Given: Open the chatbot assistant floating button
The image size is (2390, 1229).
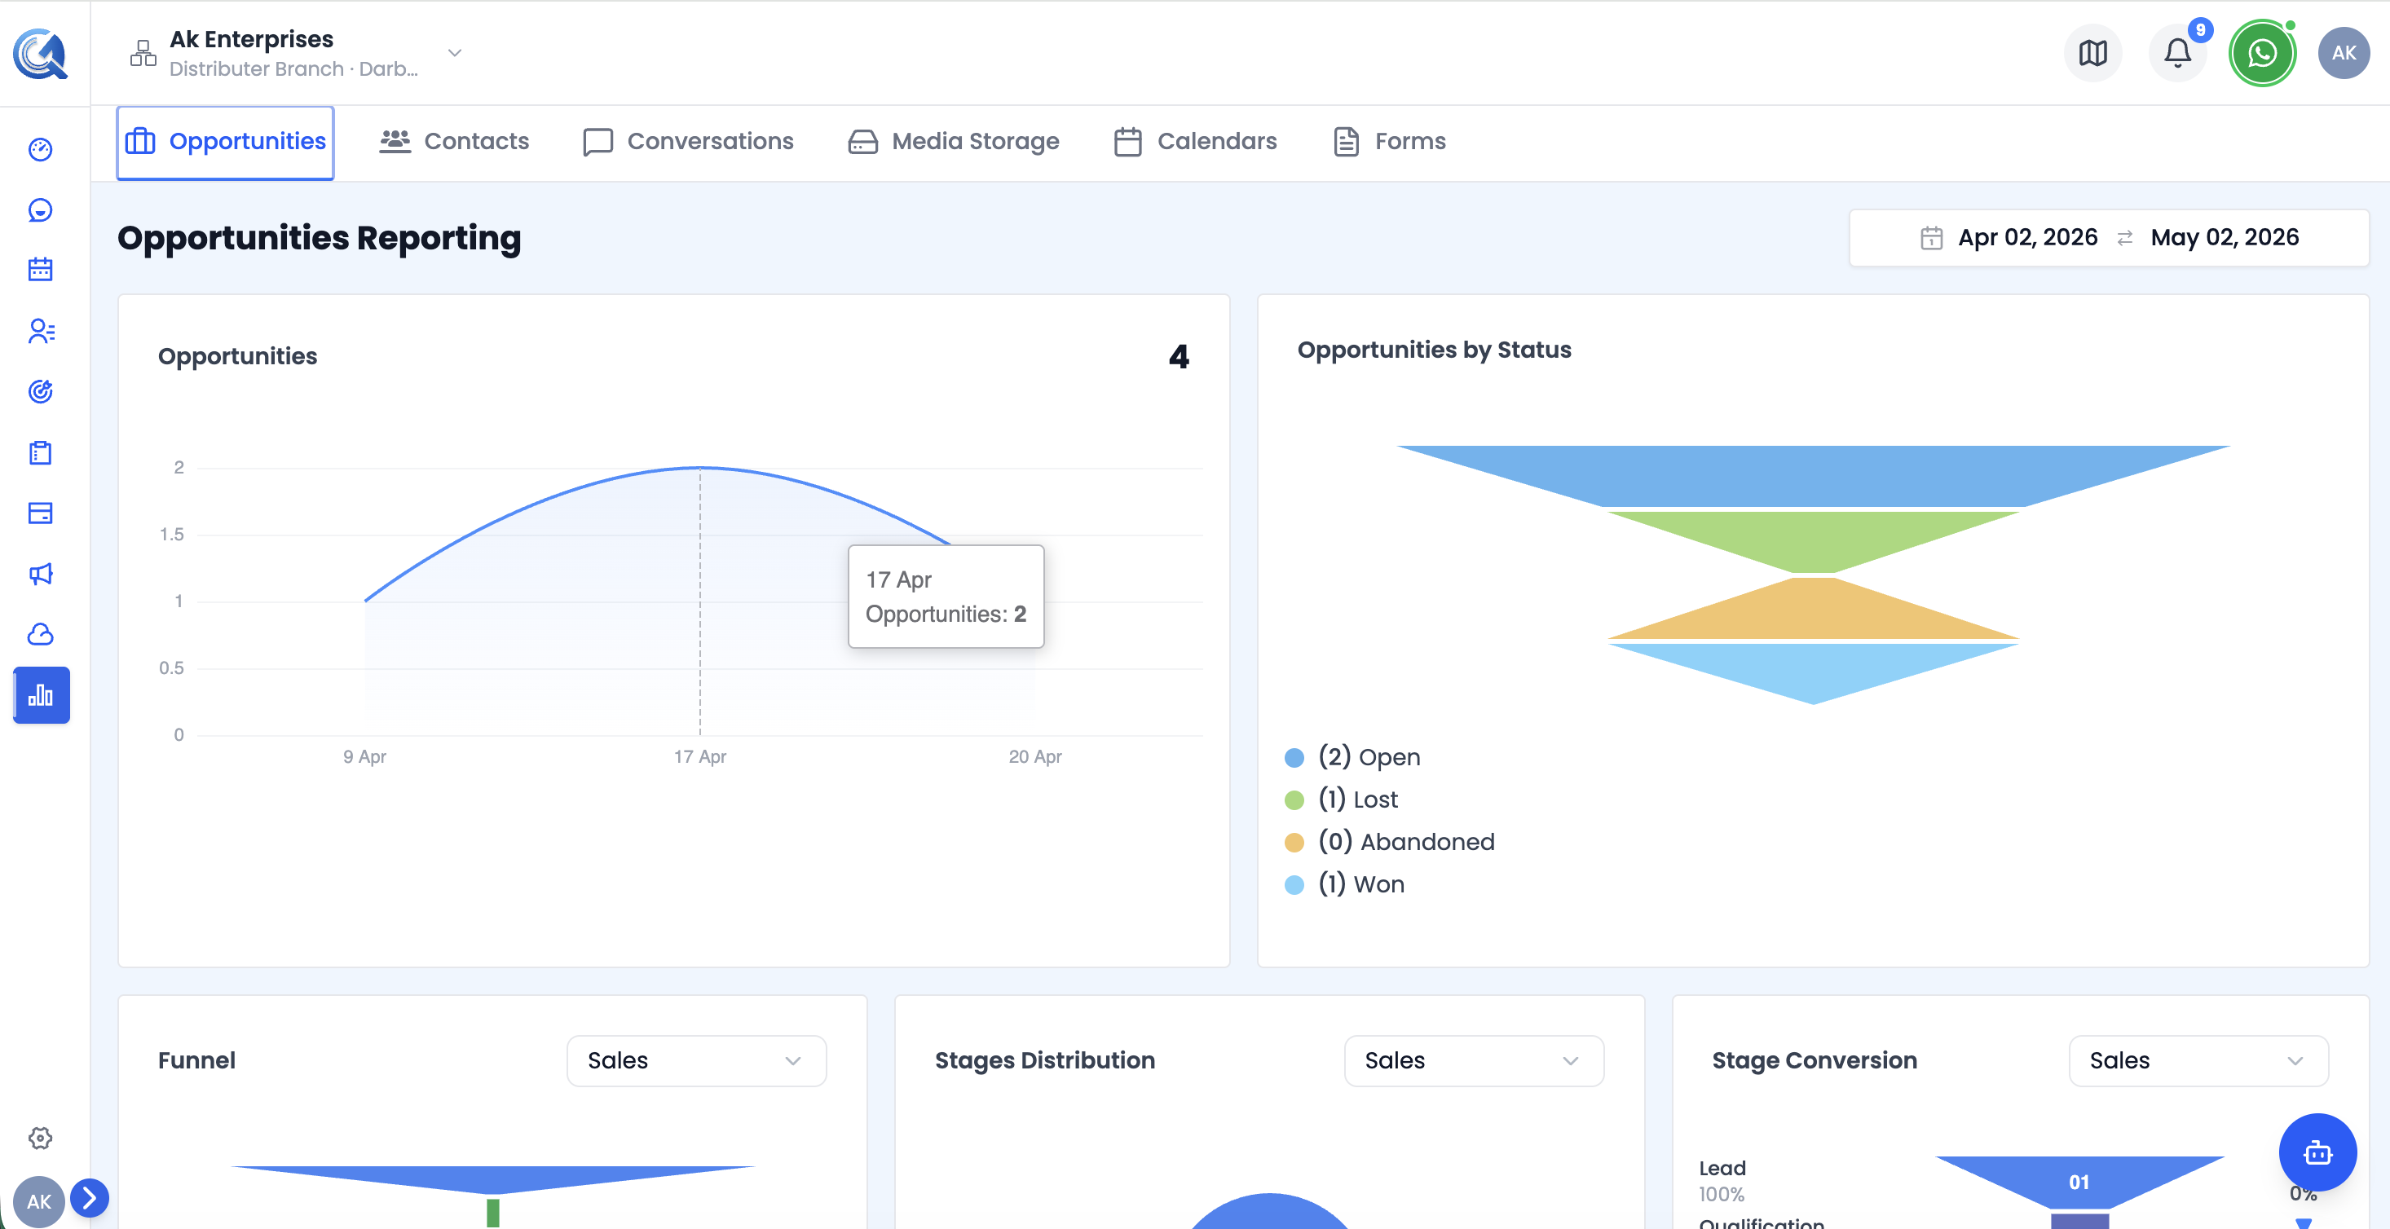Looking at the screenshot, I should pyautogui.click(x=2317, y=1153).
